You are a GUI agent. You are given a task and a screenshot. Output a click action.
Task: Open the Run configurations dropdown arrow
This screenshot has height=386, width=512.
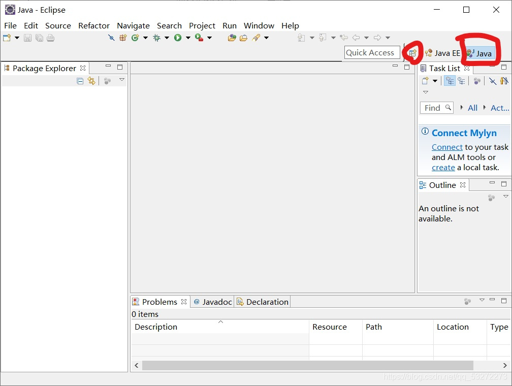tap(188, 38)
